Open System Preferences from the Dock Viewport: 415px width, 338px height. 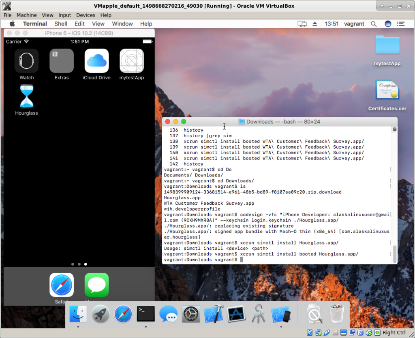click(x=191, y=314)
